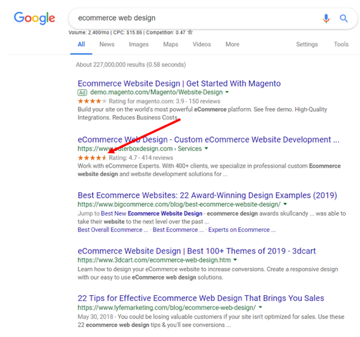
Task: Click the 4.7 star rating icons
Action: tap(92, 157)
